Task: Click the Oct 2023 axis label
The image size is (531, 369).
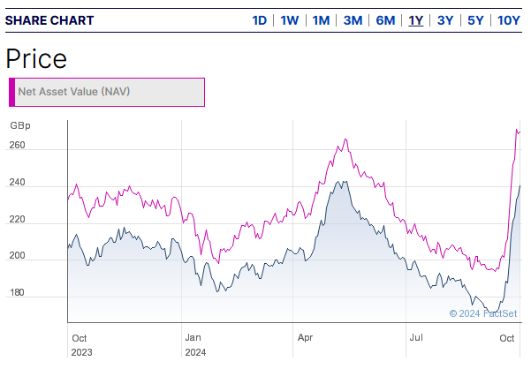Action: tap(81, 345)
